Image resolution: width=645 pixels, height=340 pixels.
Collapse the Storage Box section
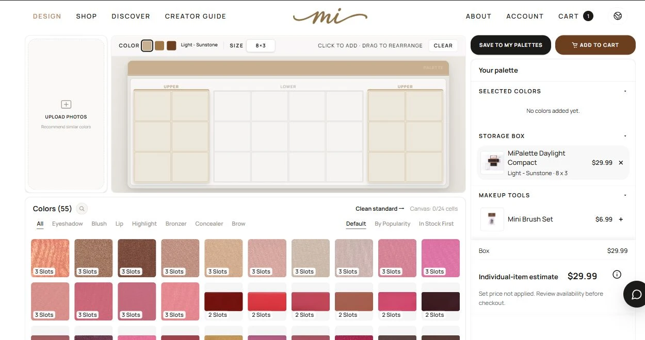pyautogui.click(x=625, y=136)
